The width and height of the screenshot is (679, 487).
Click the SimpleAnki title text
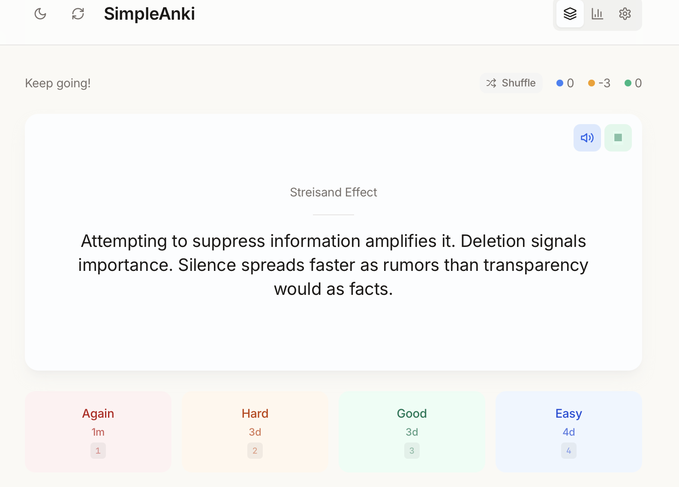pos(149,14)
